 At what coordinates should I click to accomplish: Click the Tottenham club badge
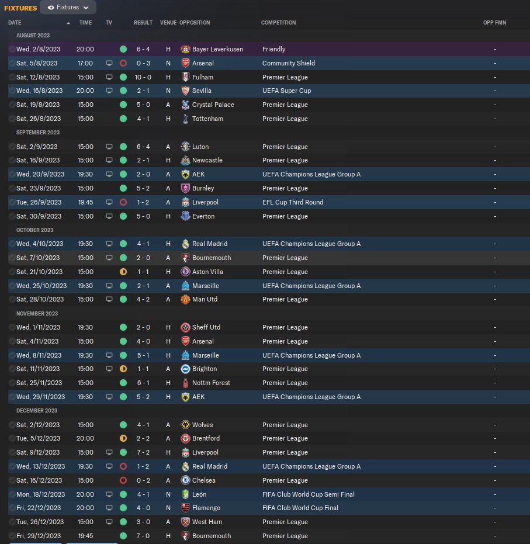click(186, 119)
